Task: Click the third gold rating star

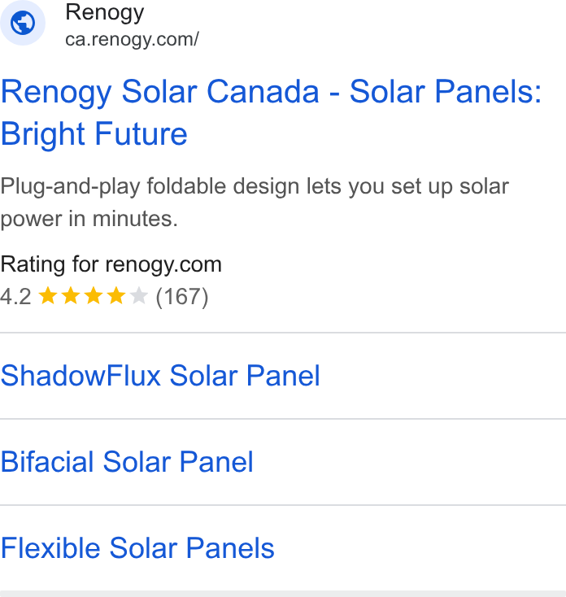Action: pyautogui.click(x=94, y=296)
